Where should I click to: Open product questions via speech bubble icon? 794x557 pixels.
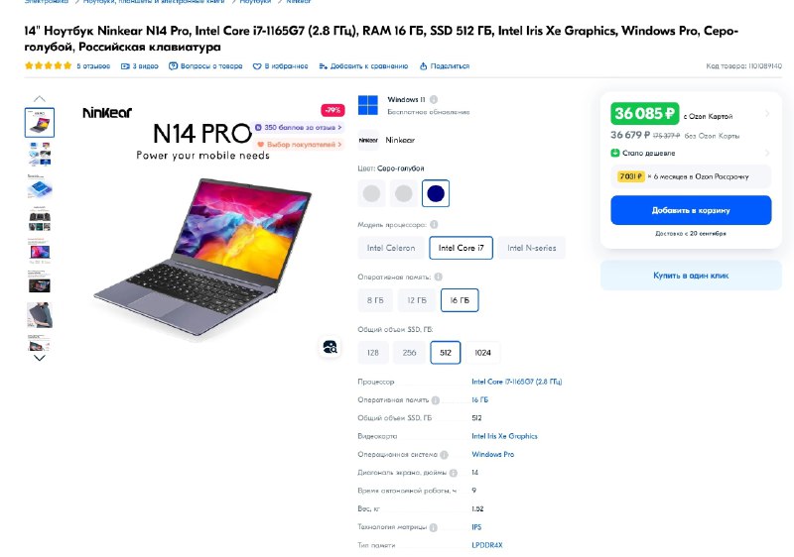tap(173, 66)
